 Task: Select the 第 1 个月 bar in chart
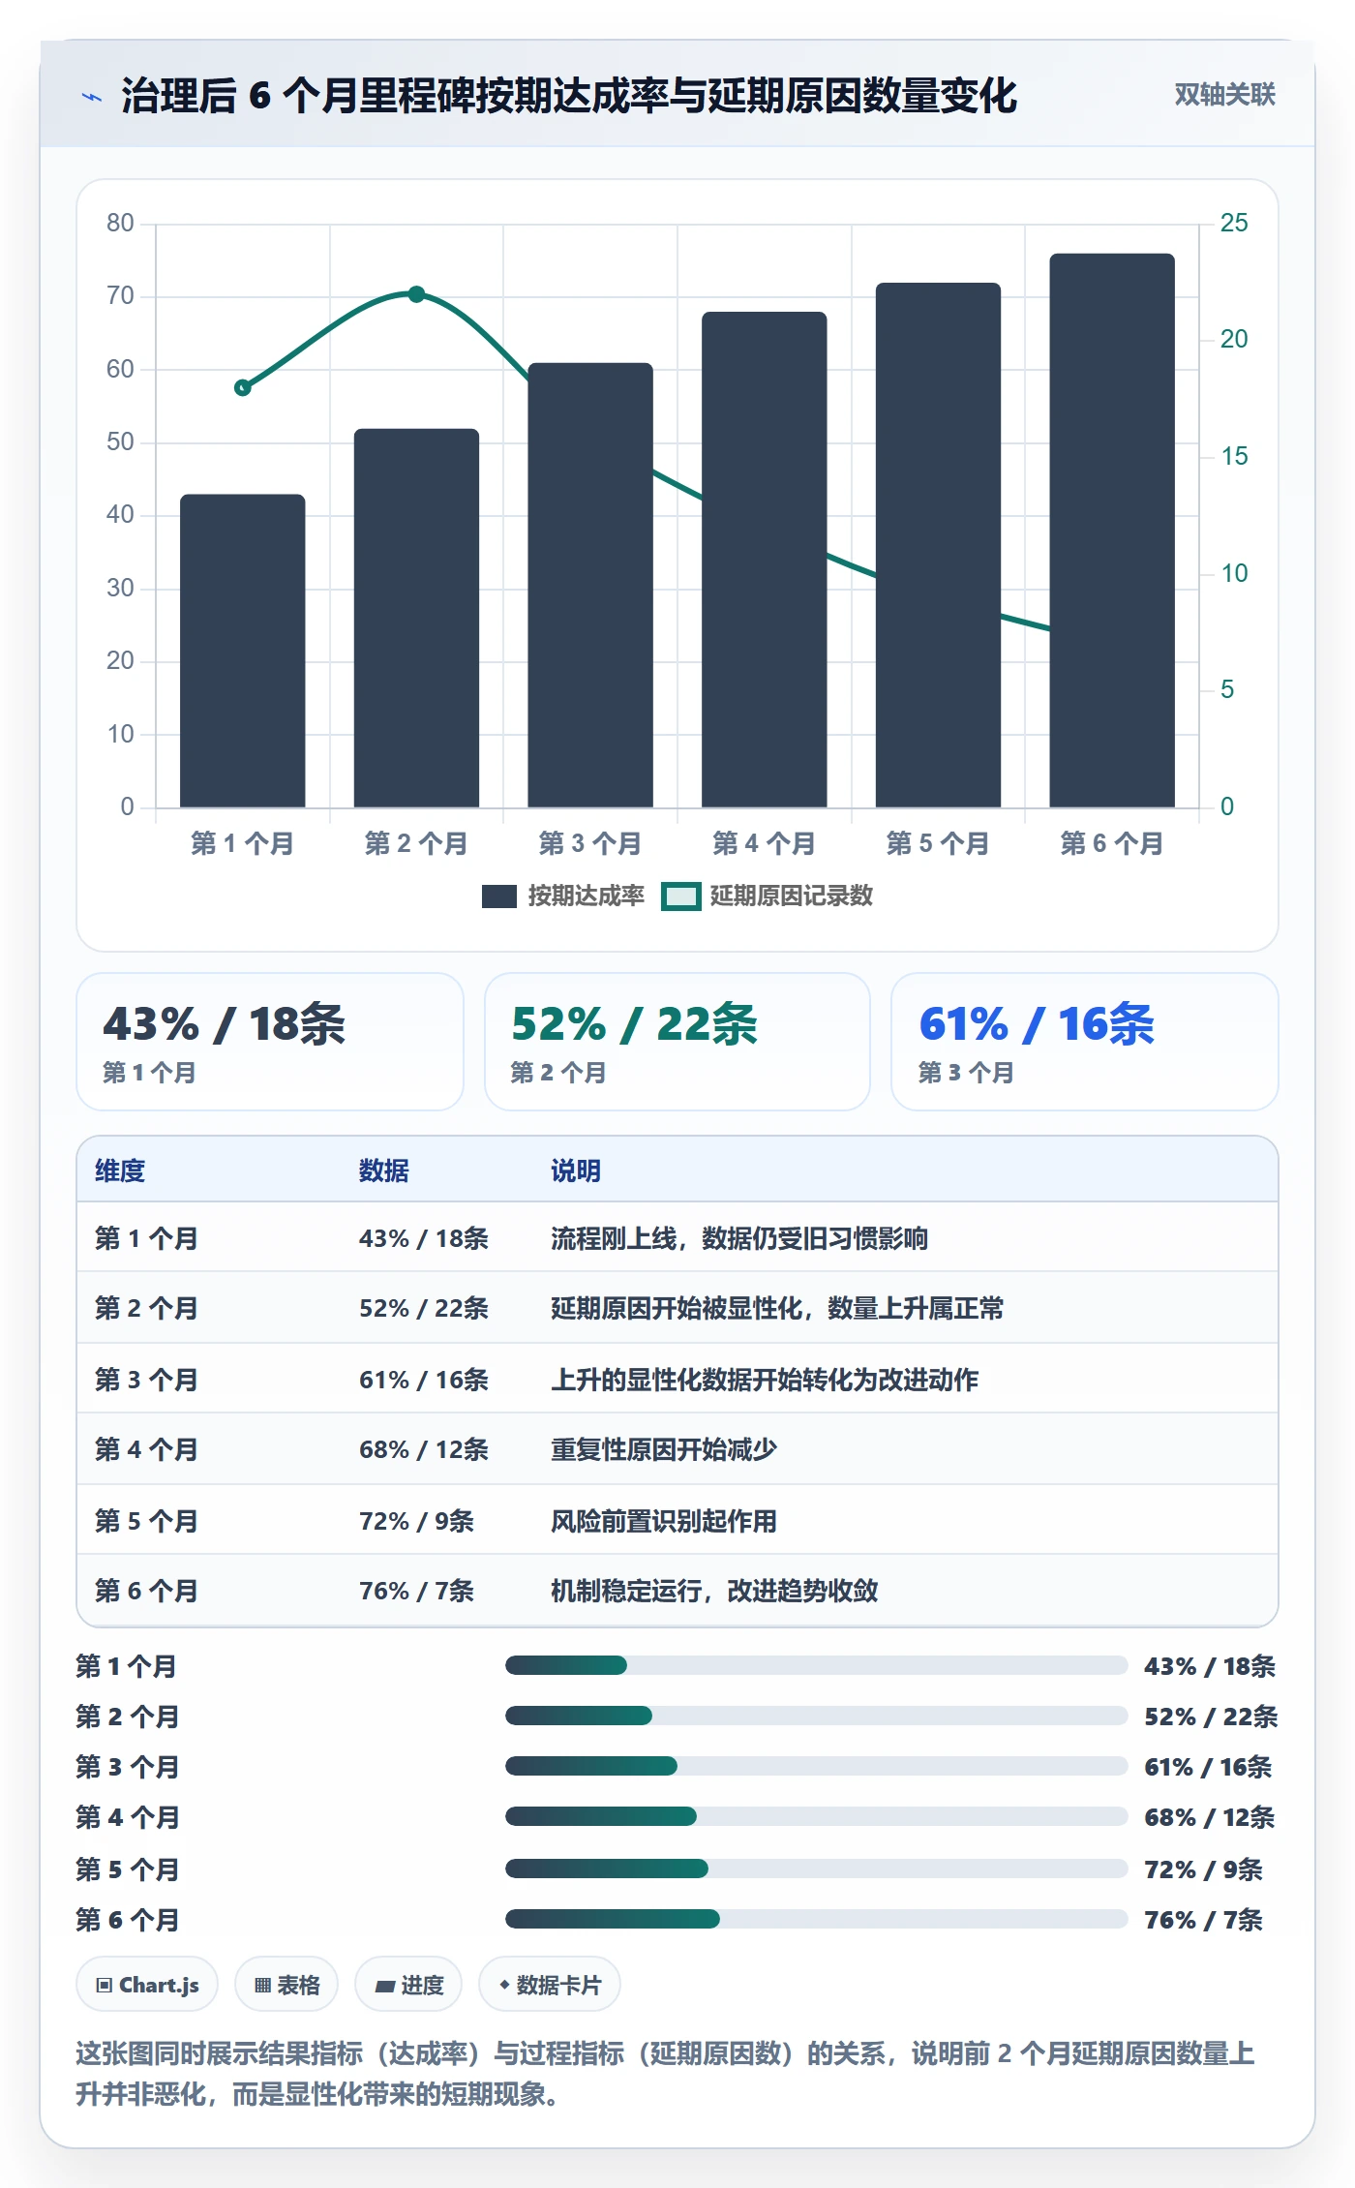tap(242, 651)
